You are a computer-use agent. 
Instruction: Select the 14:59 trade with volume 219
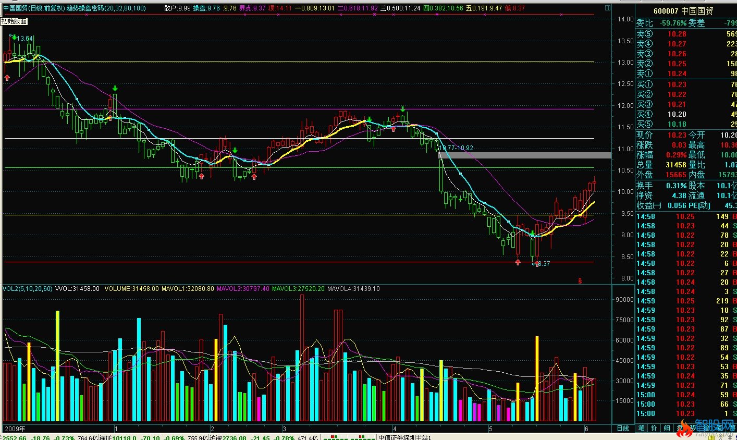click(686, 301)
